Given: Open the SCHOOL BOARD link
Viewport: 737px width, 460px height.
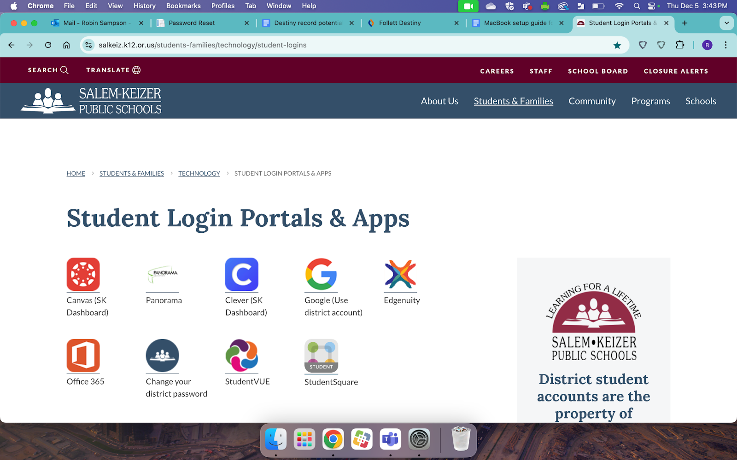Looking at the screenshot, I should click(x=598, y=71).
